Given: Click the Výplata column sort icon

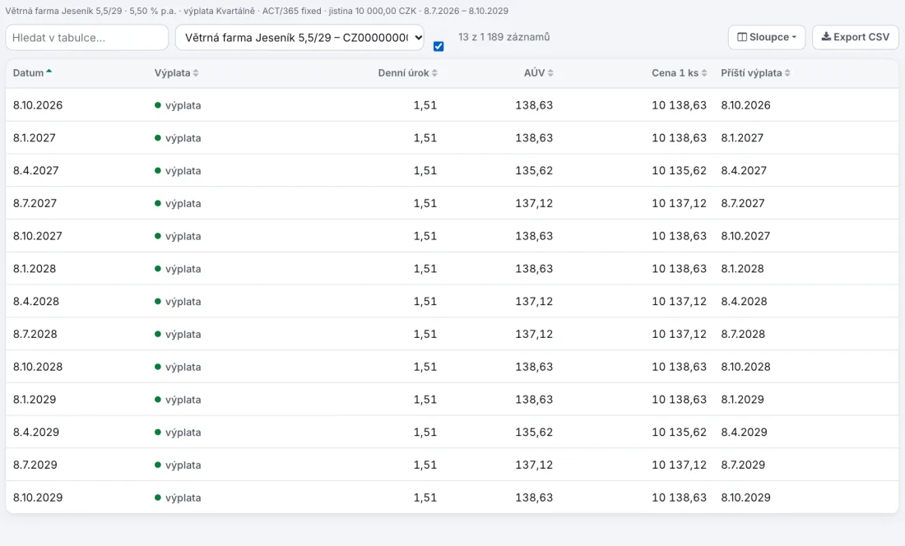Looking at the screenshot, I should [196, 73].
